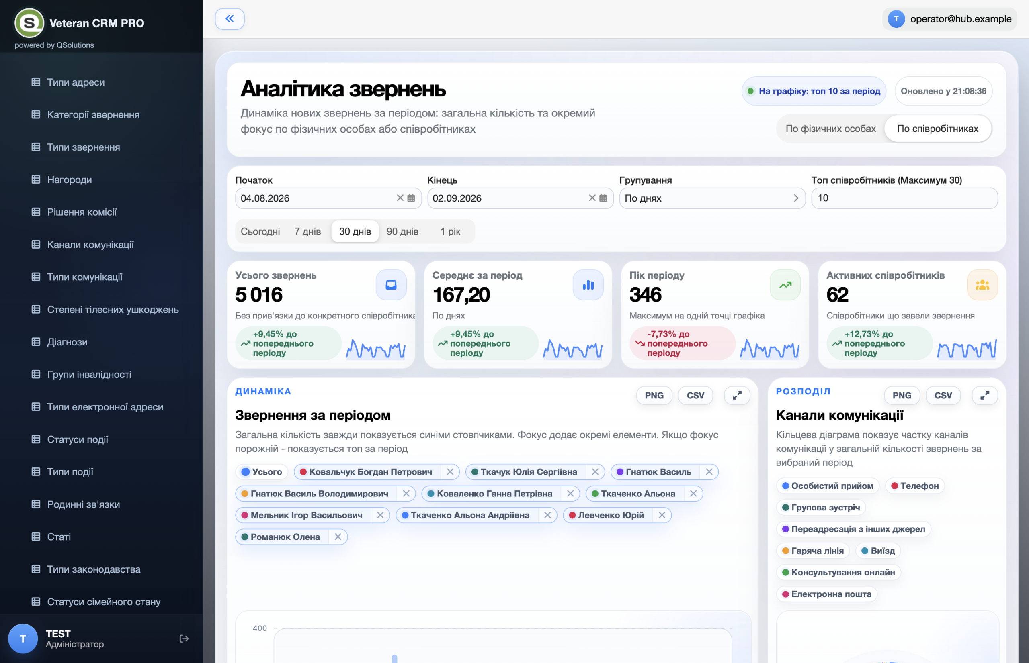Toggle Консультування онлайн channel legend
Screen dimensions: 1029x663
tap(838, 572)
